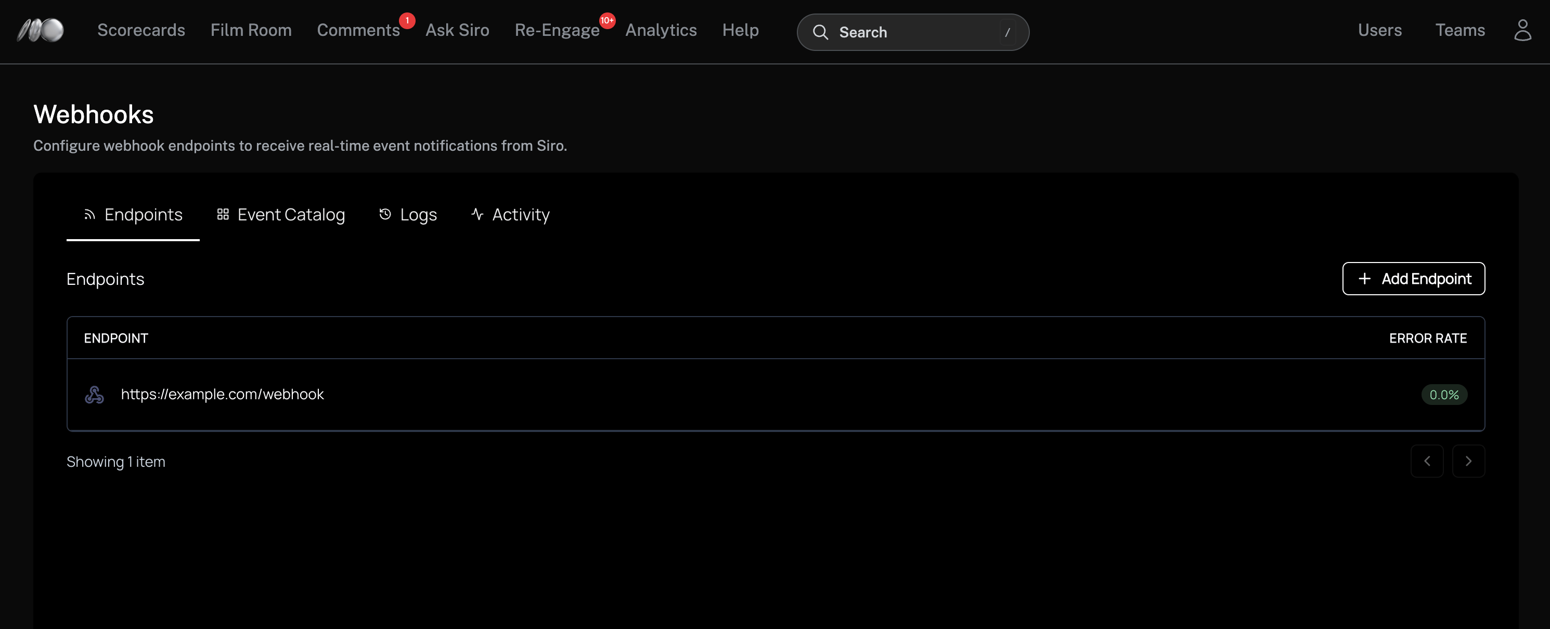This screenshot has width=1550, height=629.
Task: Focus the Search input field
Action: pos(913,32)
